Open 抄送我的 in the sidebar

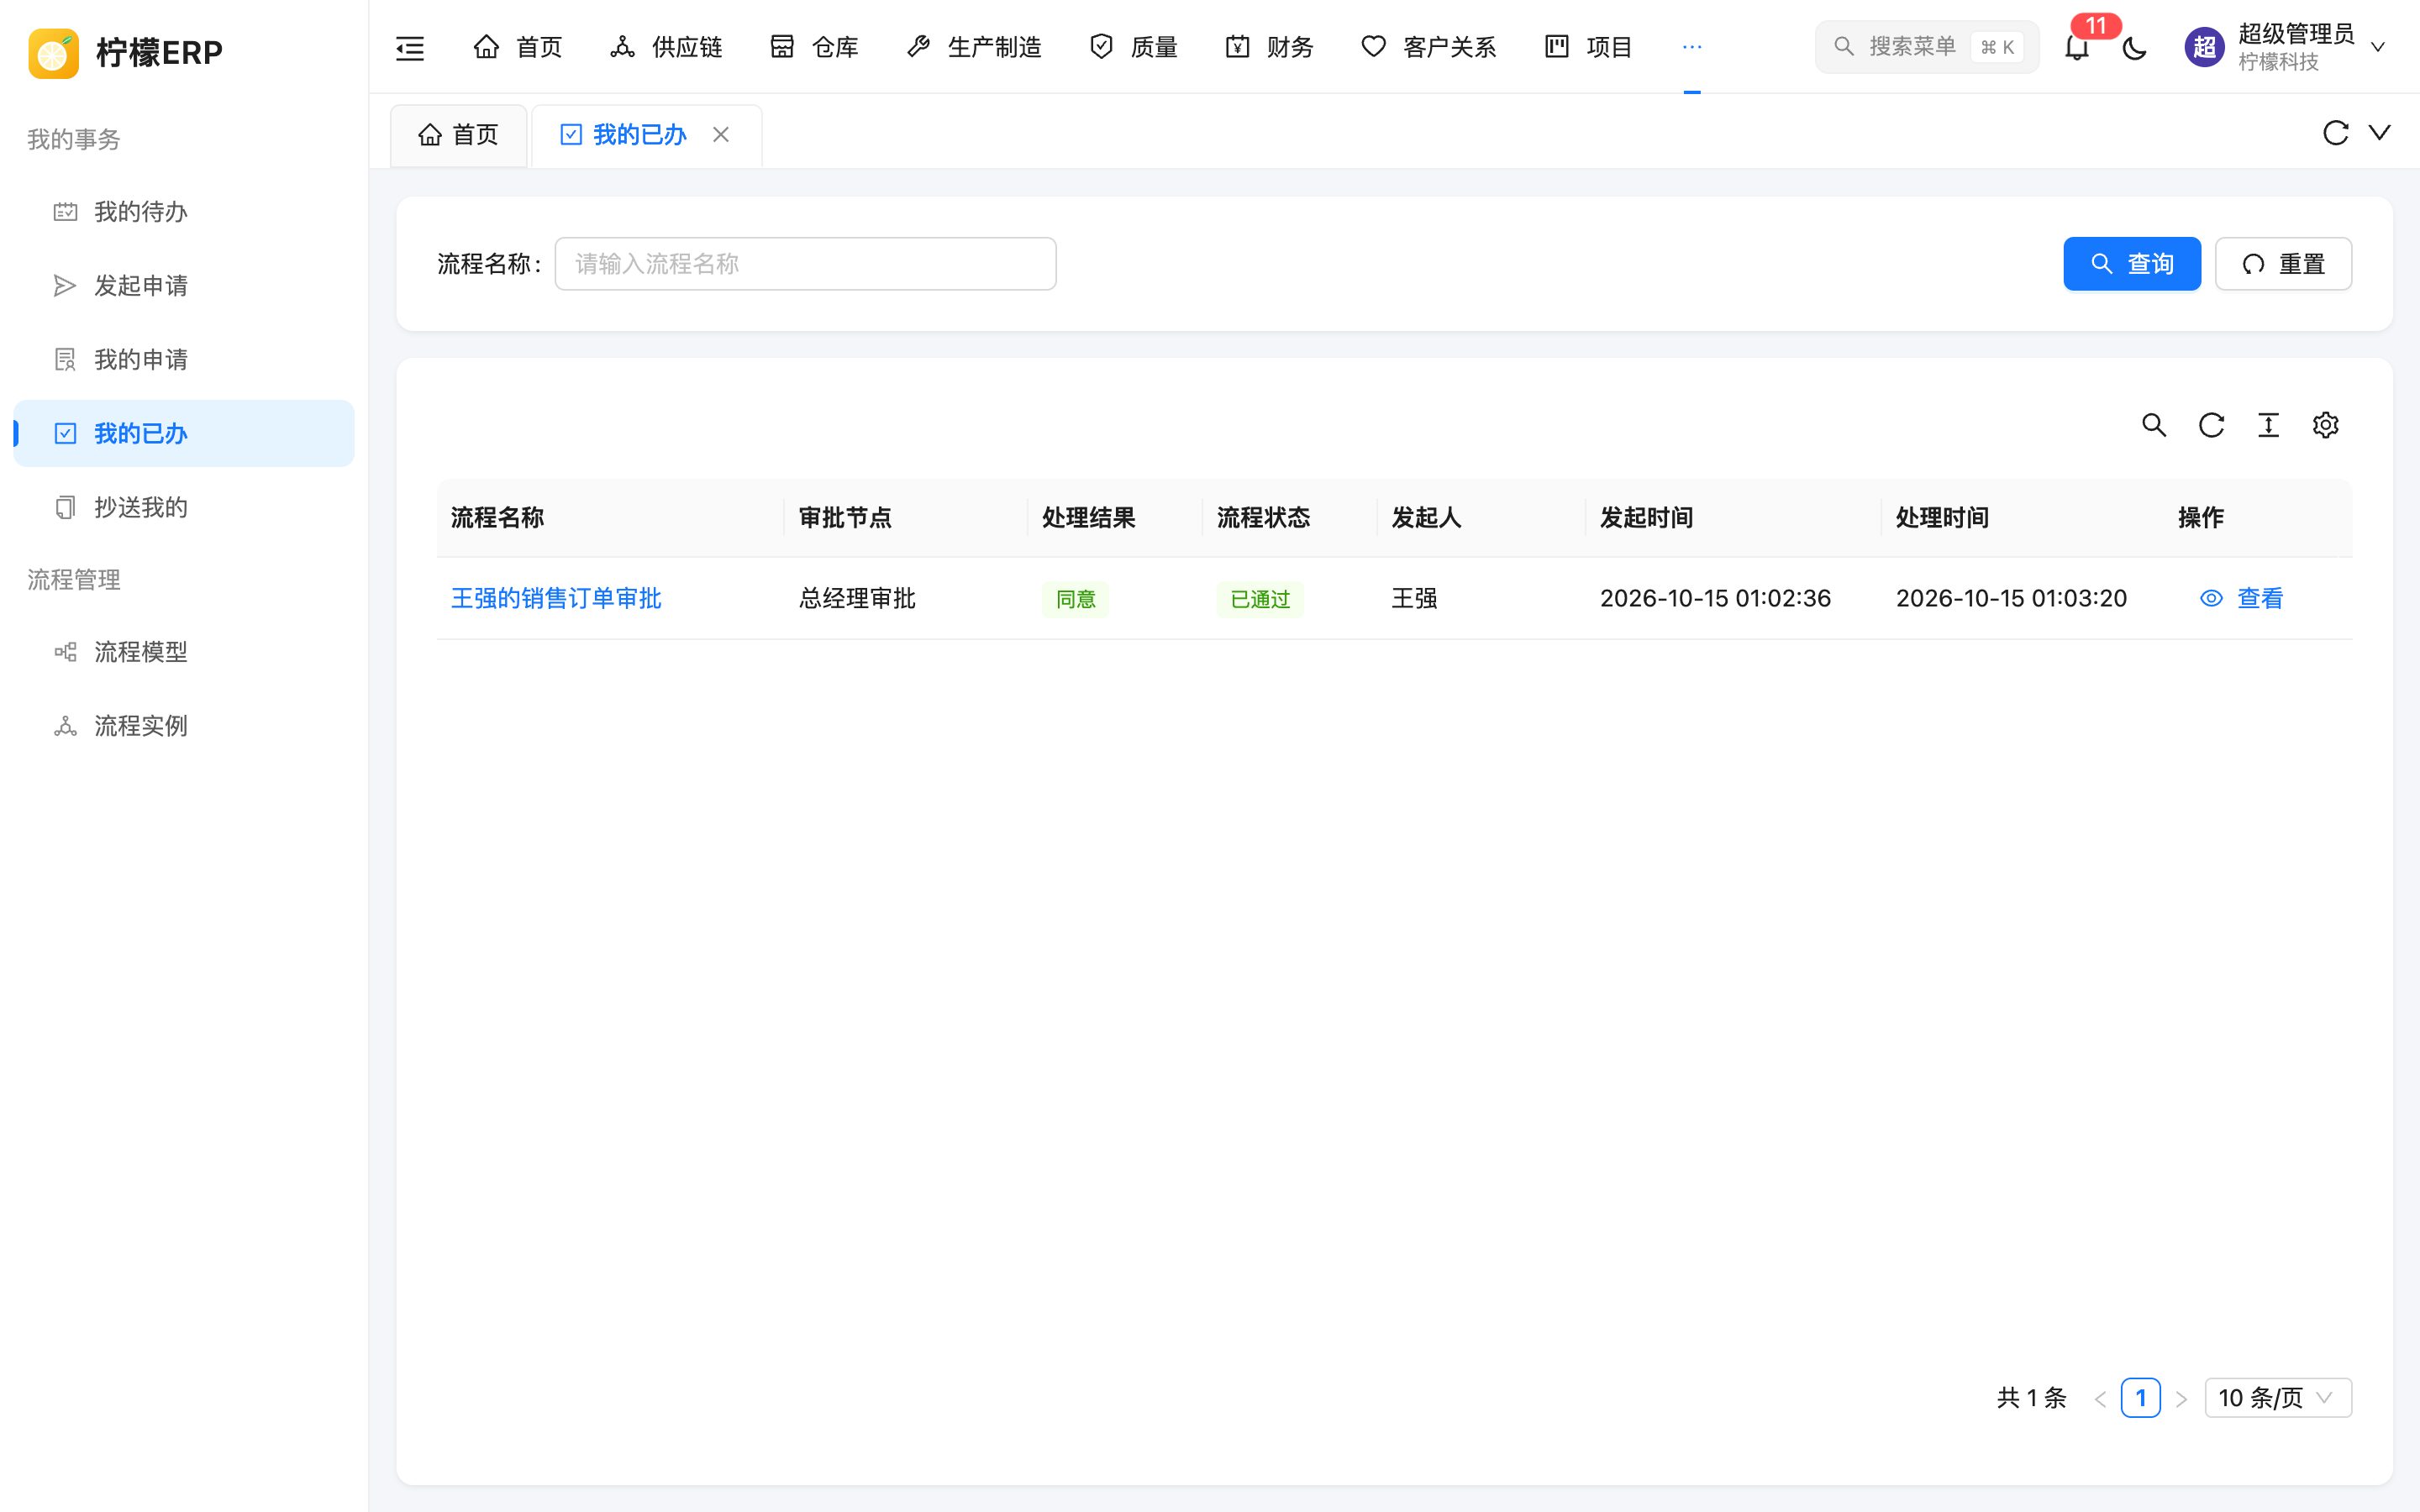(184, 507)
